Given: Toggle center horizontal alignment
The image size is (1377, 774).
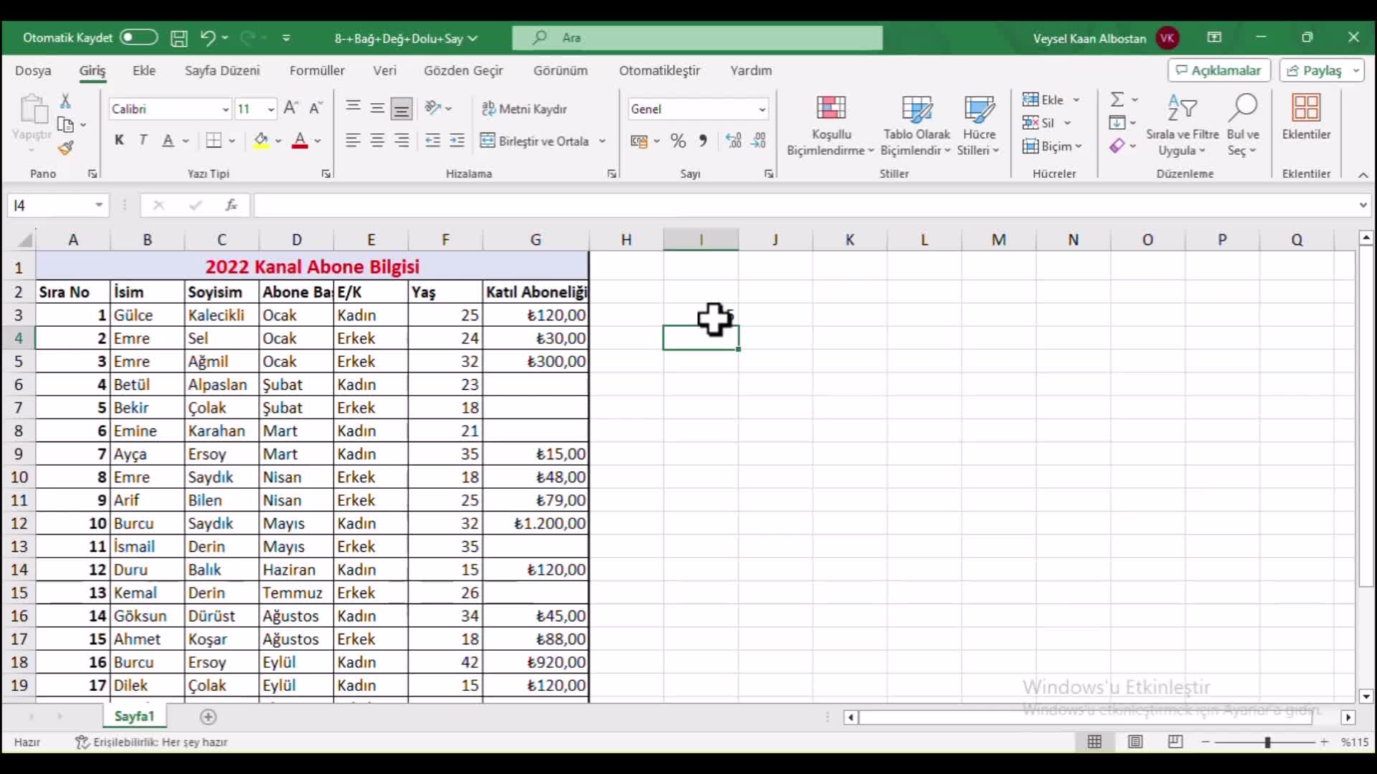Looking at the screenshot, I should (377, 140).
